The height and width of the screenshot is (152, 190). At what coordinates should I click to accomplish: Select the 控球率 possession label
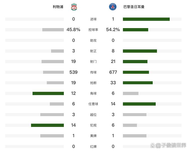pos(93,30)
